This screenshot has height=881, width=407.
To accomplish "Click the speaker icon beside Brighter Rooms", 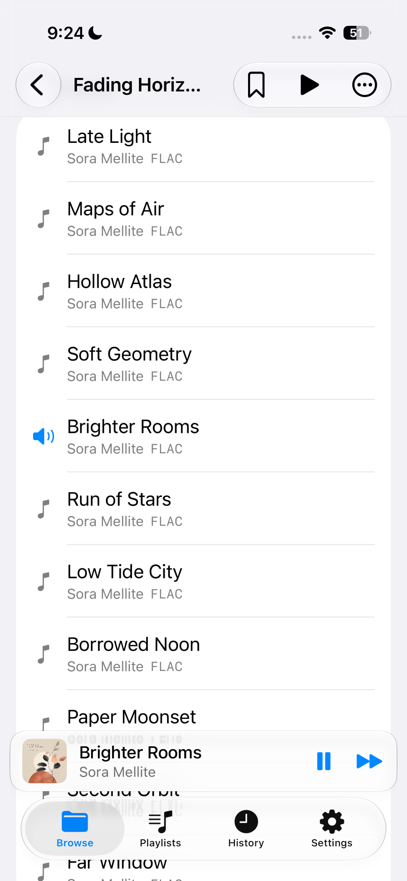I will click(44, 436).
